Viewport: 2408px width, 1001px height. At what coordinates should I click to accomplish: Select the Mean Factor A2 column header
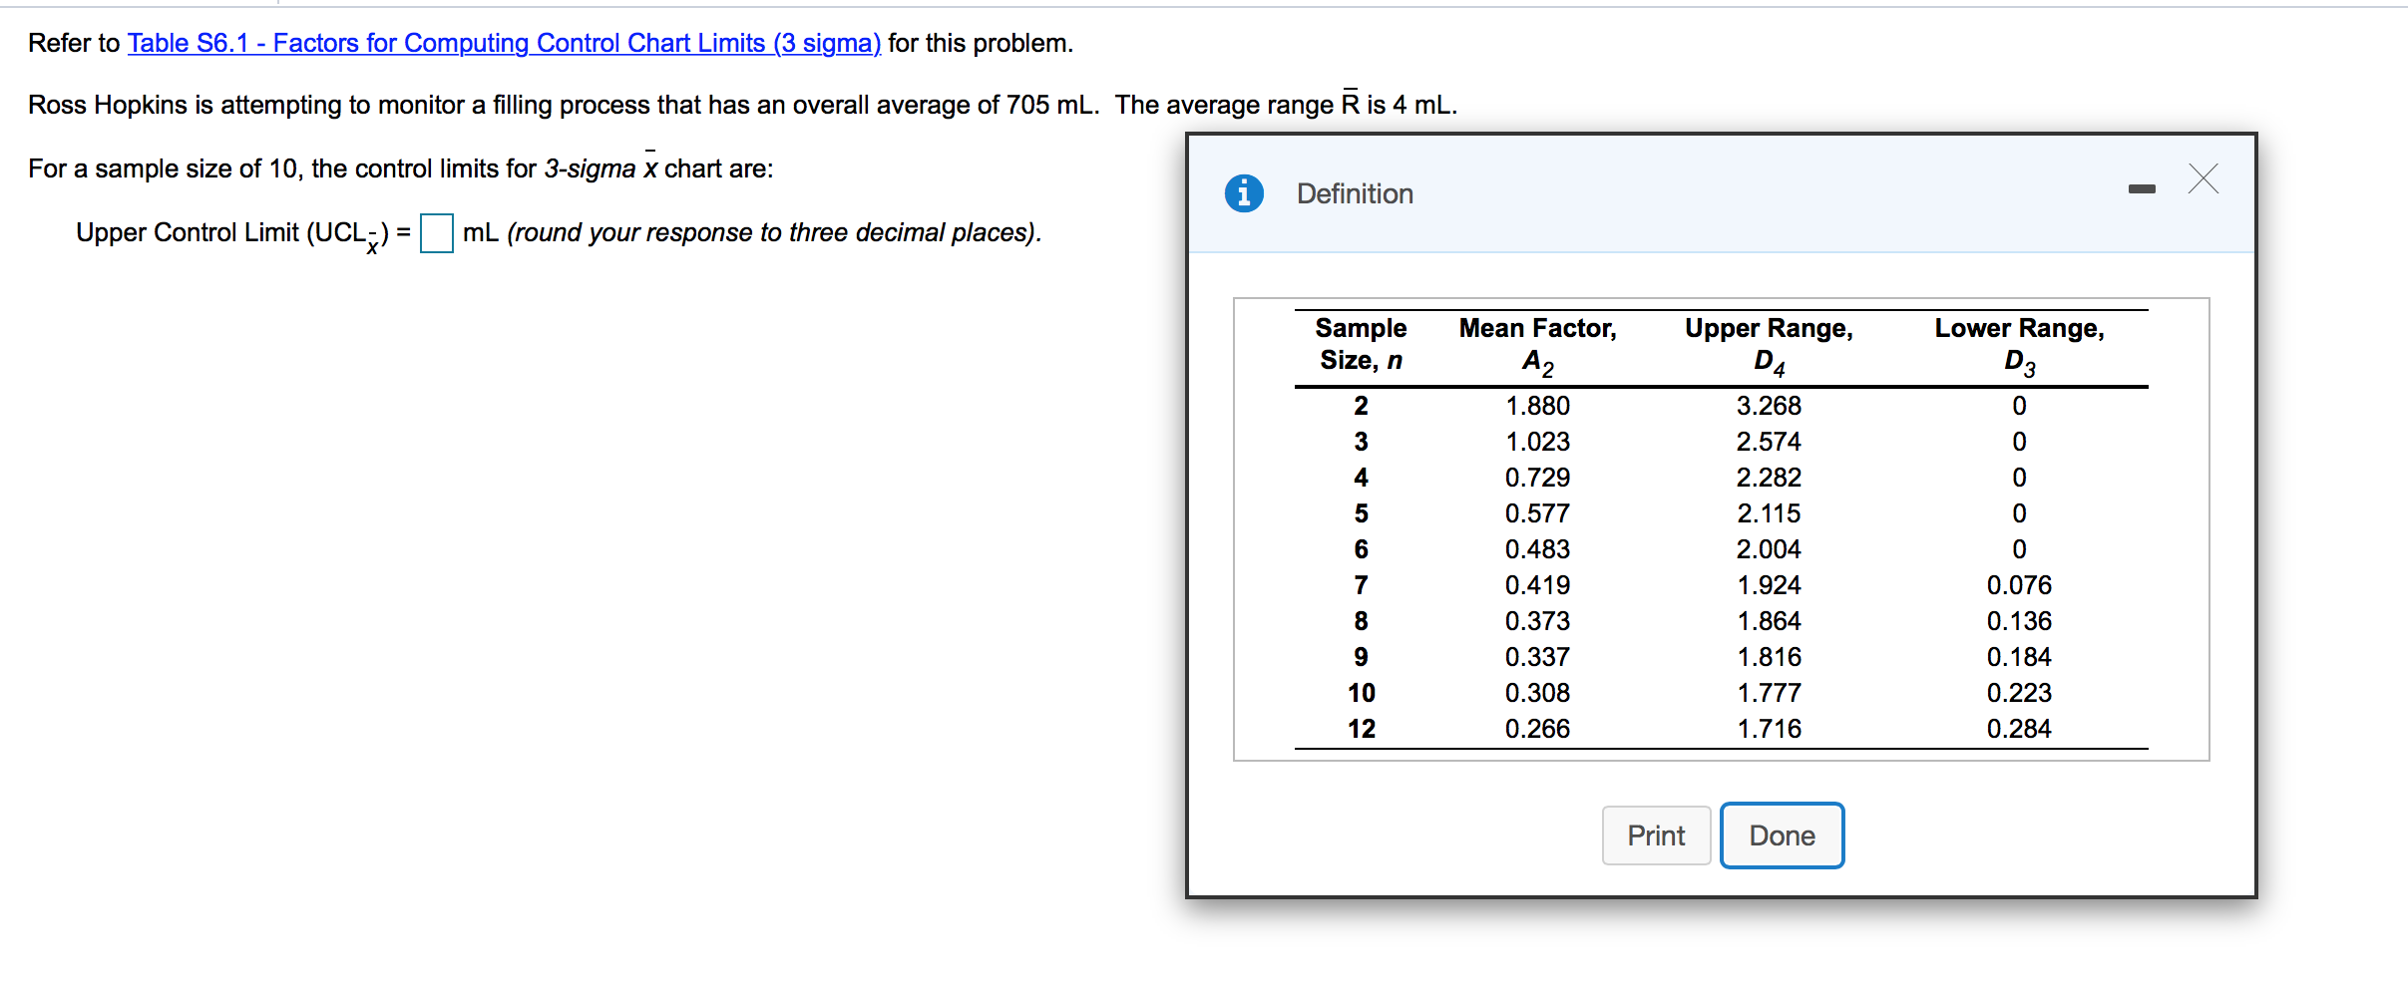coord(1537,344)
